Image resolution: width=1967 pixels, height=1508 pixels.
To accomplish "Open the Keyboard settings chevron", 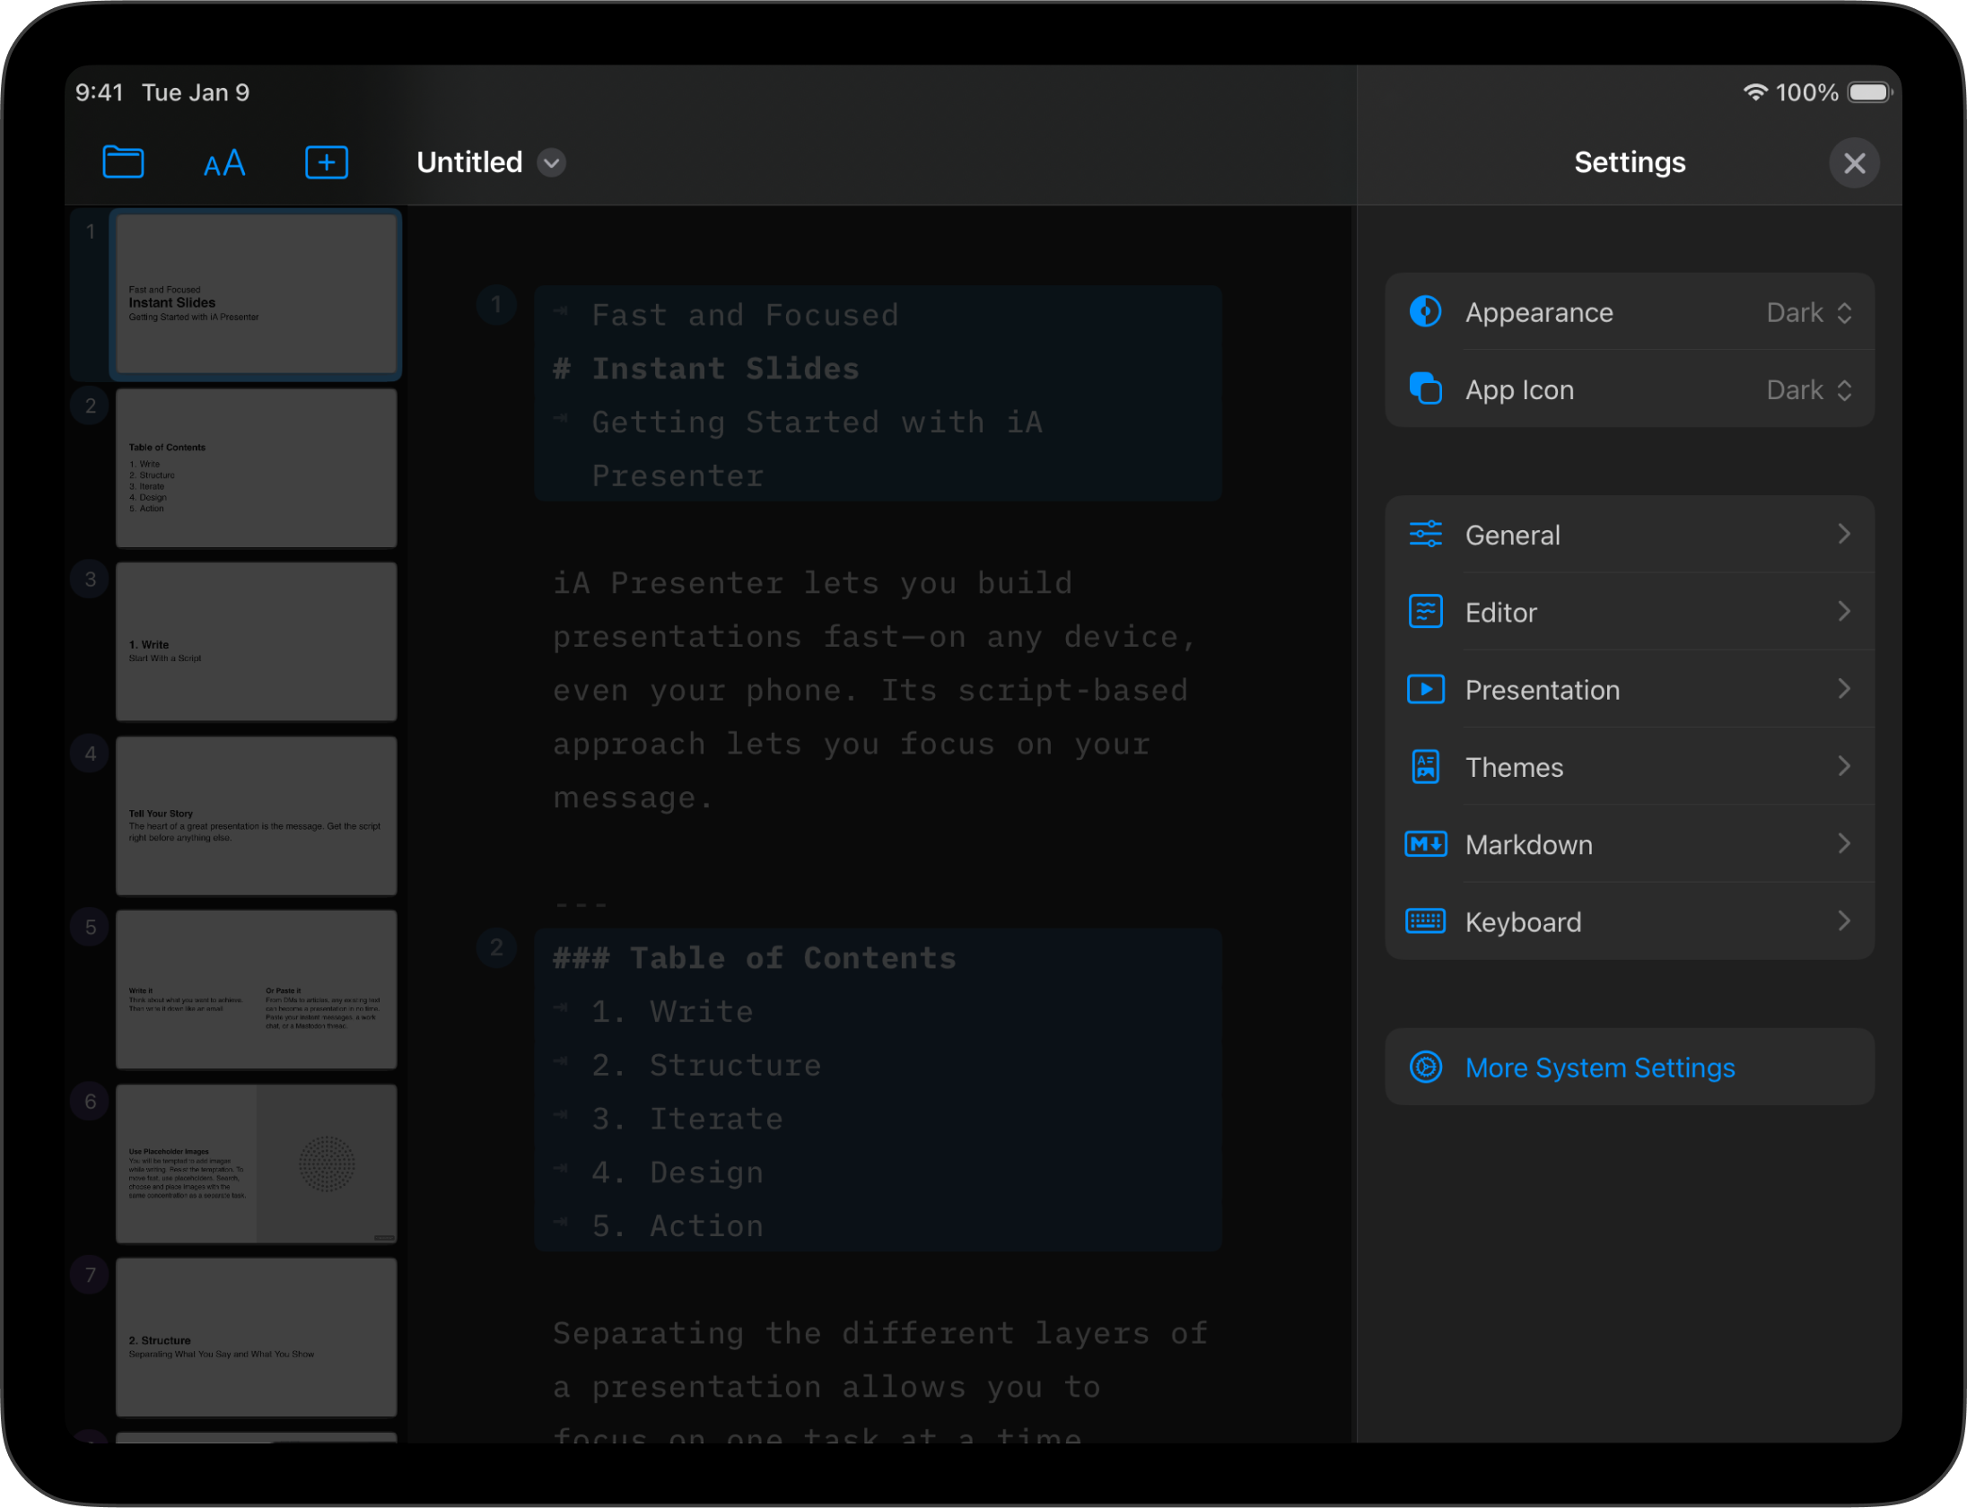I will point(1843,922).
